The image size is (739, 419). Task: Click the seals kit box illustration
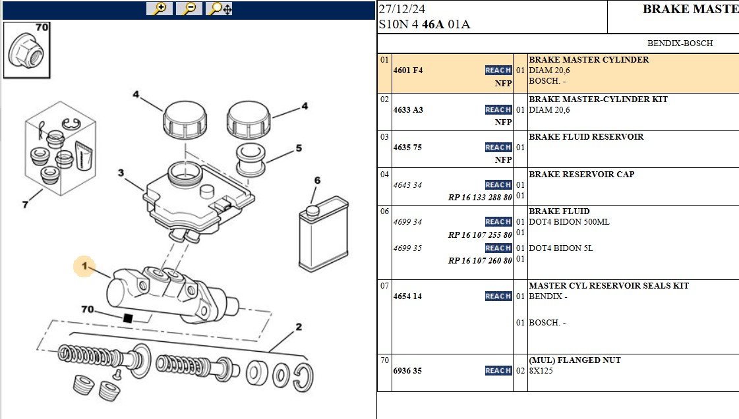(61, 148)
